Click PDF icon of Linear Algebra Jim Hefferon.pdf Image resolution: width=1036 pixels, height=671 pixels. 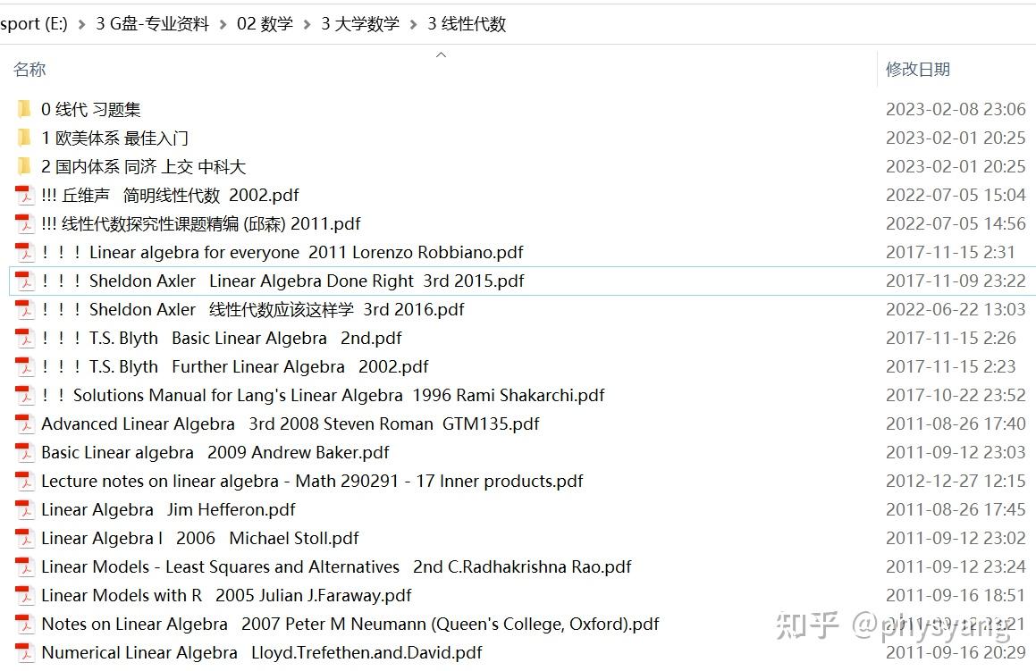[x=24, y=509]
